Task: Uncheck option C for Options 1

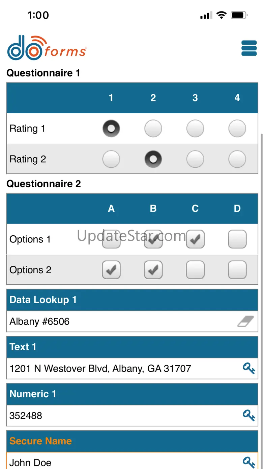Action: [195, 239]
